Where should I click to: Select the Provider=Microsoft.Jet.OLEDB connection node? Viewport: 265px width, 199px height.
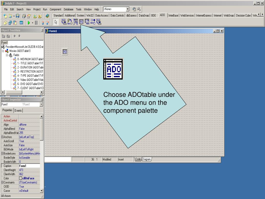[24, 47]
